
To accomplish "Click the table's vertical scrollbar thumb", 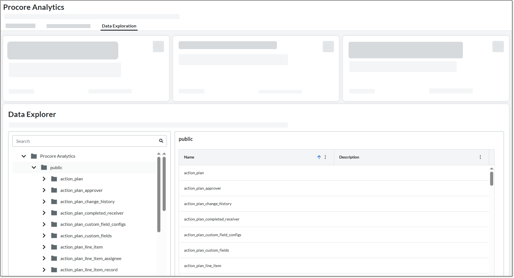I will click(x=492, y=178).
